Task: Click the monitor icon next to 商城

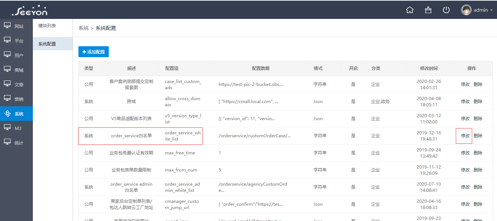Action: click(x=7, y=69)
